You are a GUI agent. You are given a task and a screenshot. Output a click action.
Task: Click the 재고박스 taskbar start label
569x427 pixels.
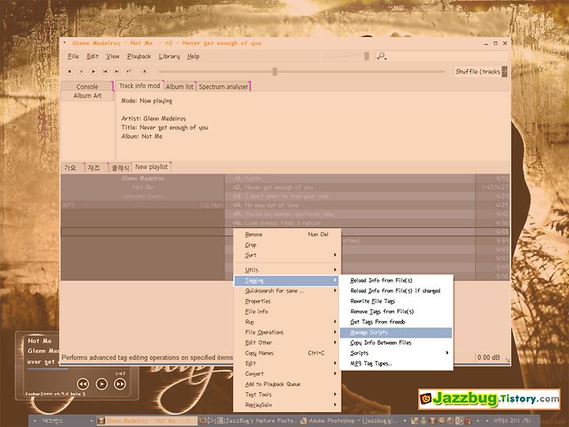point(53,421)
